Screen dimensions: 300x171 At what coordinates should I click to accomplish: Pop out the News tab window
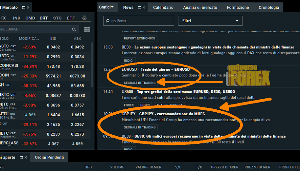pos(139,7)
